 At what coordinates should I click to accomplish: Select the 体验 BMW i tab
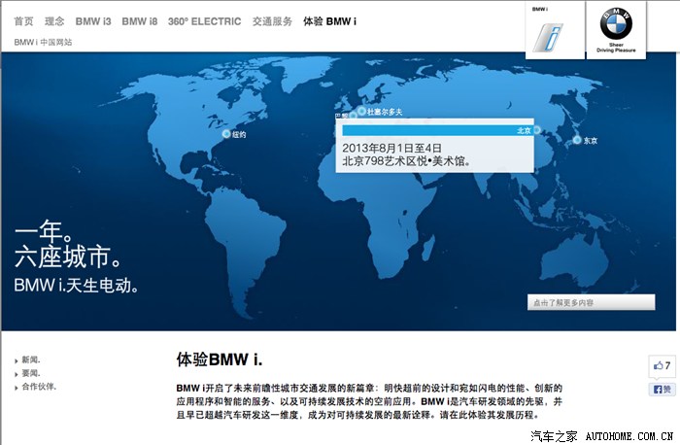click(329, 20)
